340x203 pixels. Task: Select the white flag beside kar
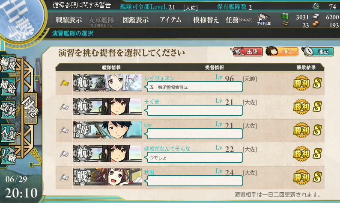[64, 130]
